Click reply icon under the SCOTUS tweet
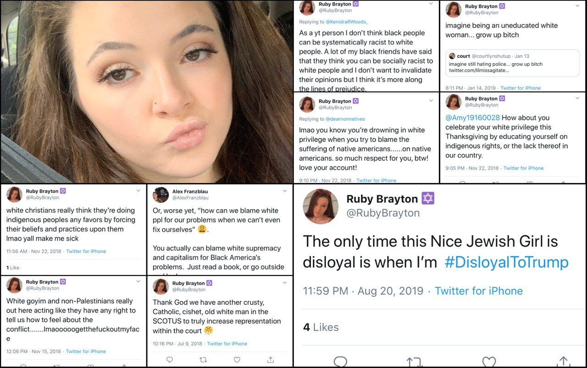The image size is (587, 368). (x=170, y=360)
